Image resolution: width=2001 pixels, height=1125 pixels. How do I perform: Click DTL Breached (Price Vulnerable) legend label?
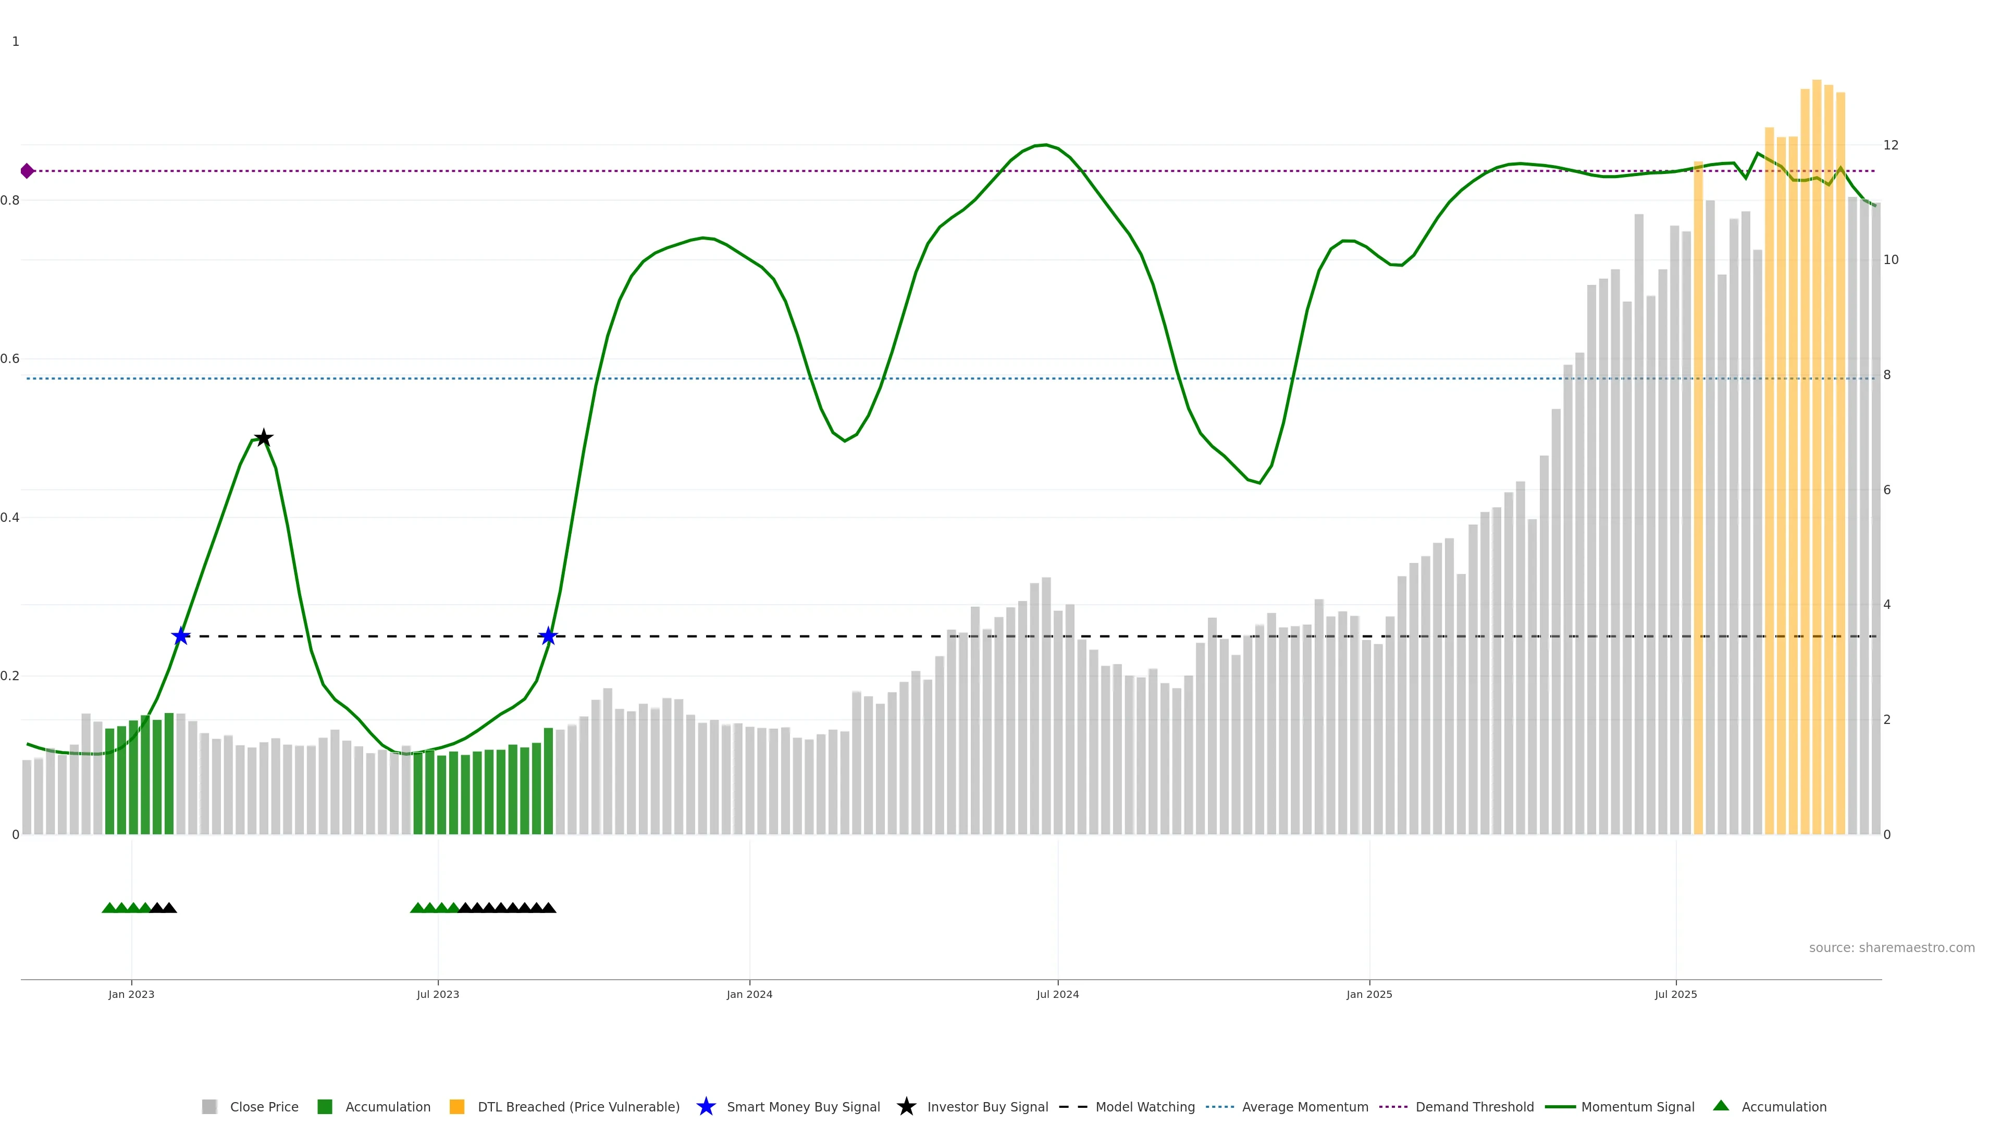(578, 1106)
